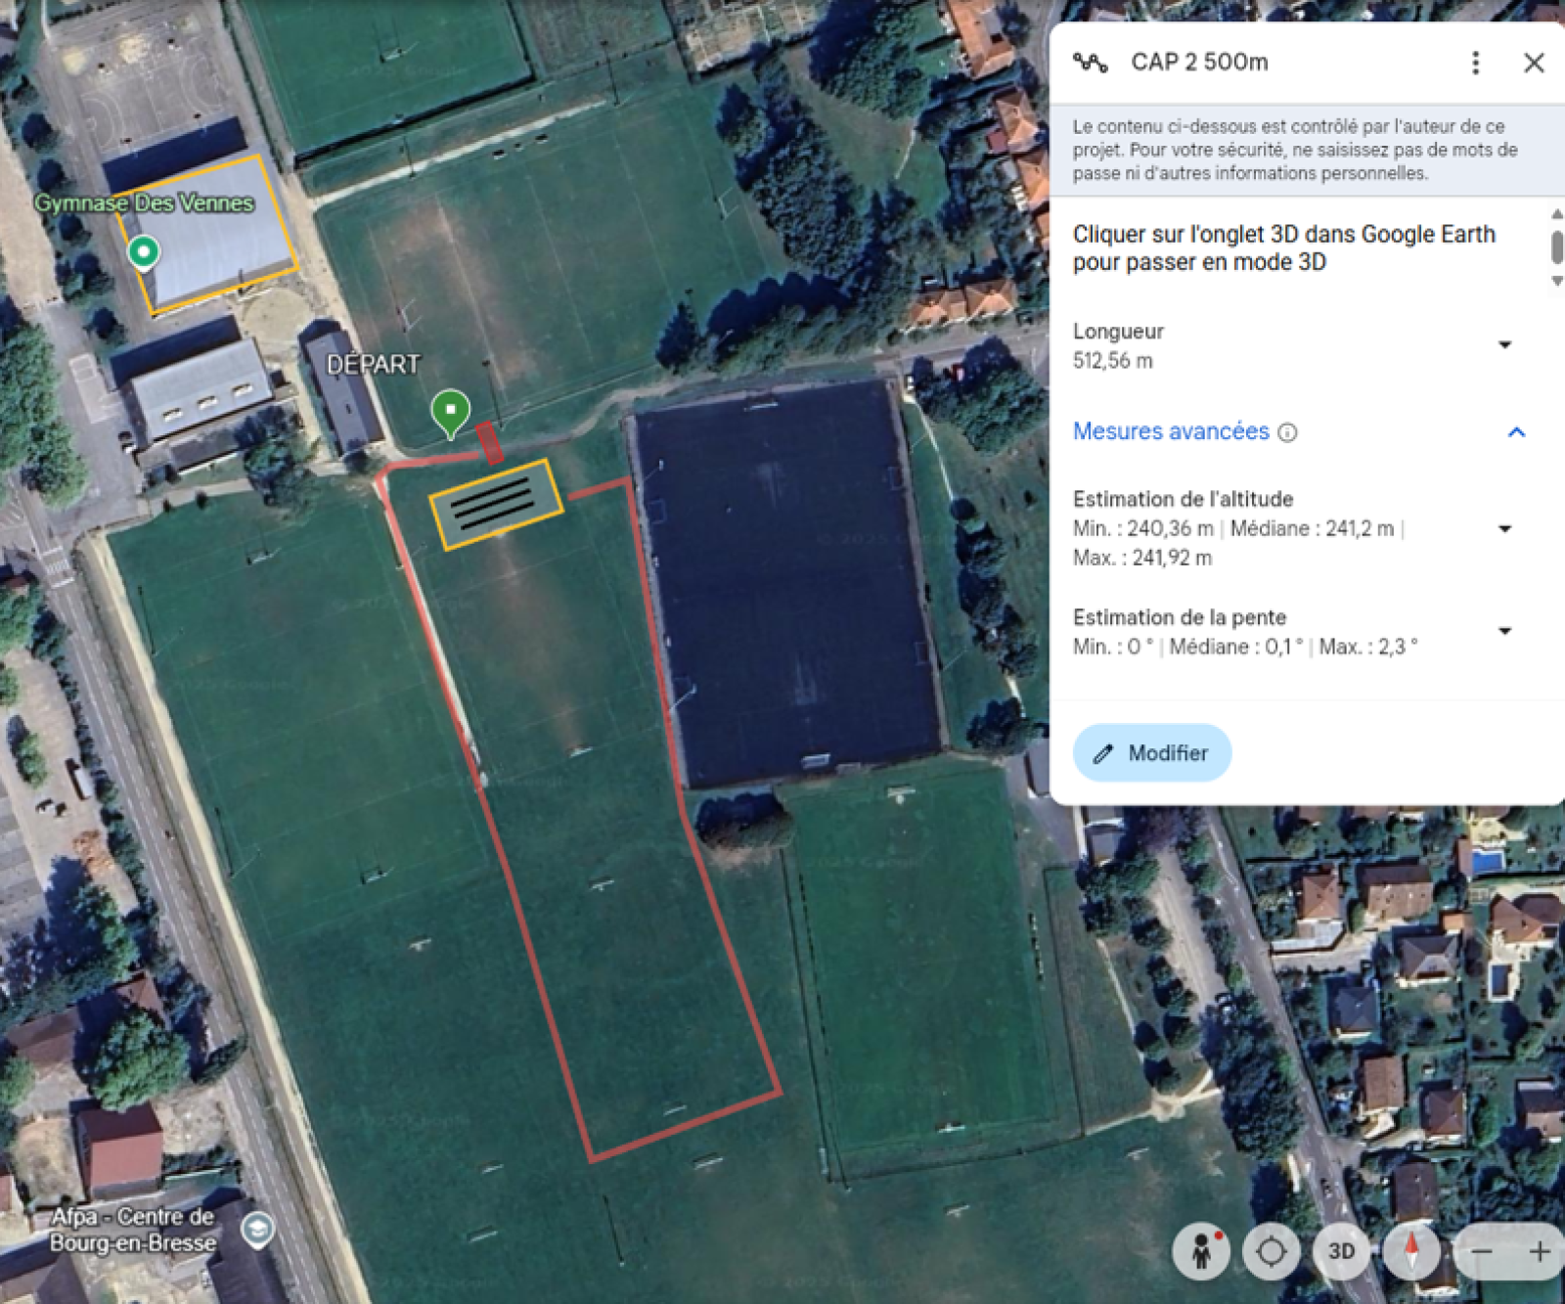Center map on my location
Viewport: 1565px width, 1304px height.
1271,1250
